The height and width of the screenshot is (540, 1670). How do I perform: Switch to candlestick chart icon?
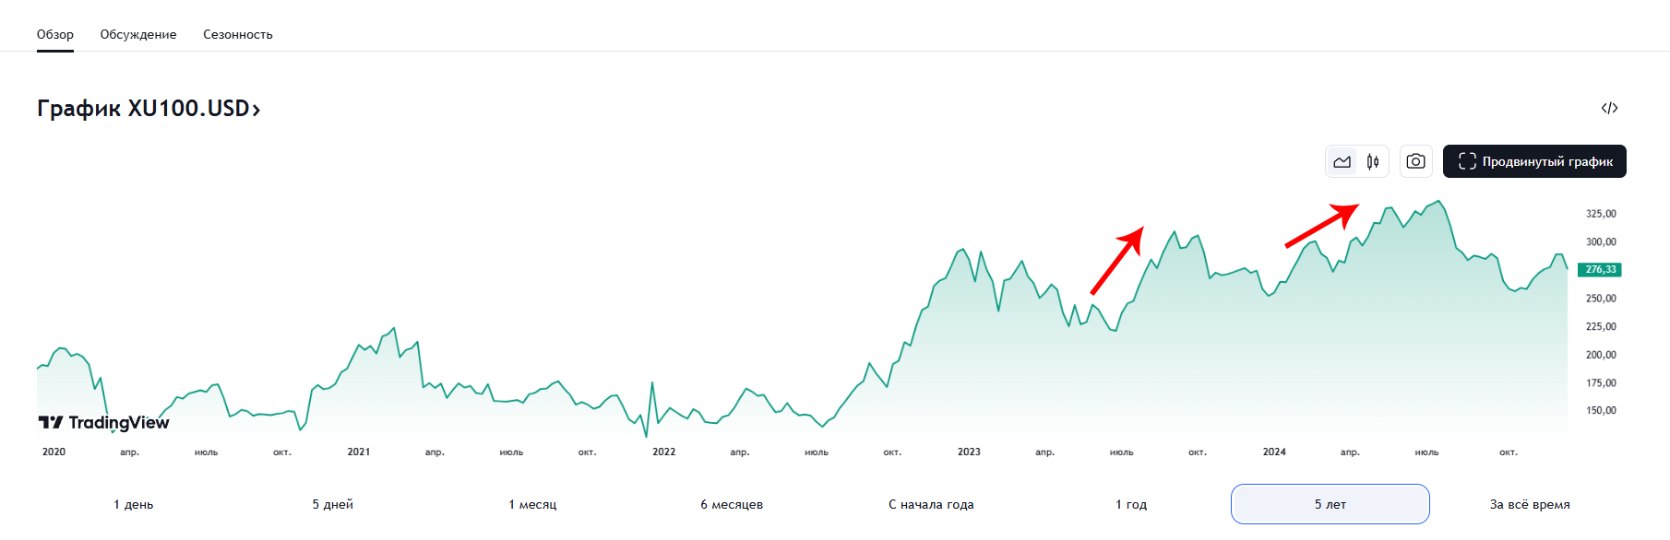[1373, 162]
